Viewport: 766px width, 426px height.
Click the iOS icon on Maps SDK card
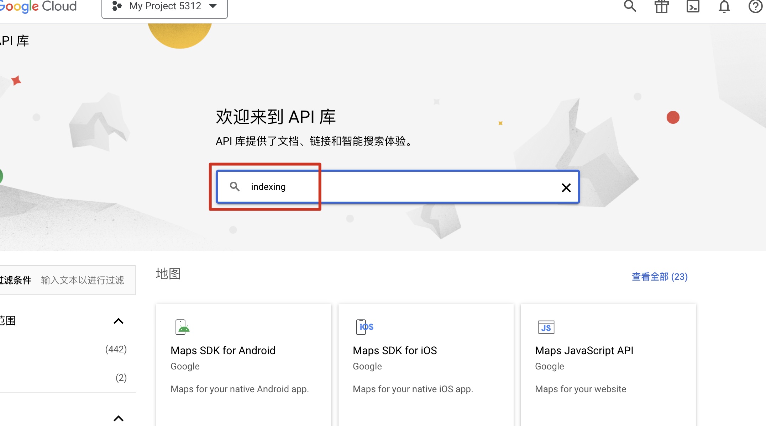(x=364, y=327)
